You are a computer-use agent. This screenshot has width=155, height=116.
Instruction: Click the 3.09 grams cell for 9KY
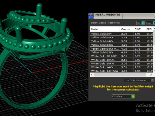(x=126, y=34)
